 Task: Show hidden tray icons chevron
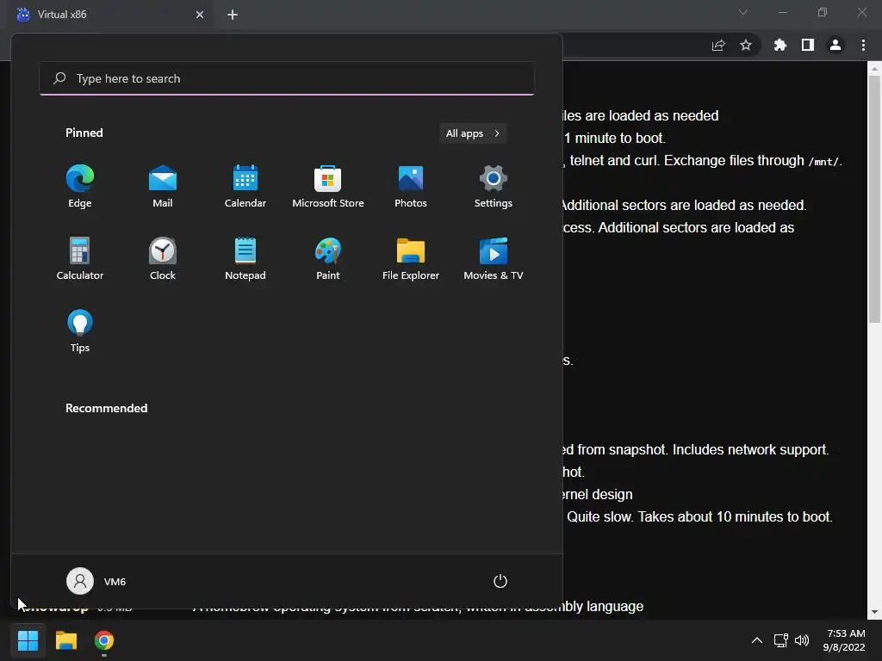coord(757,640)
